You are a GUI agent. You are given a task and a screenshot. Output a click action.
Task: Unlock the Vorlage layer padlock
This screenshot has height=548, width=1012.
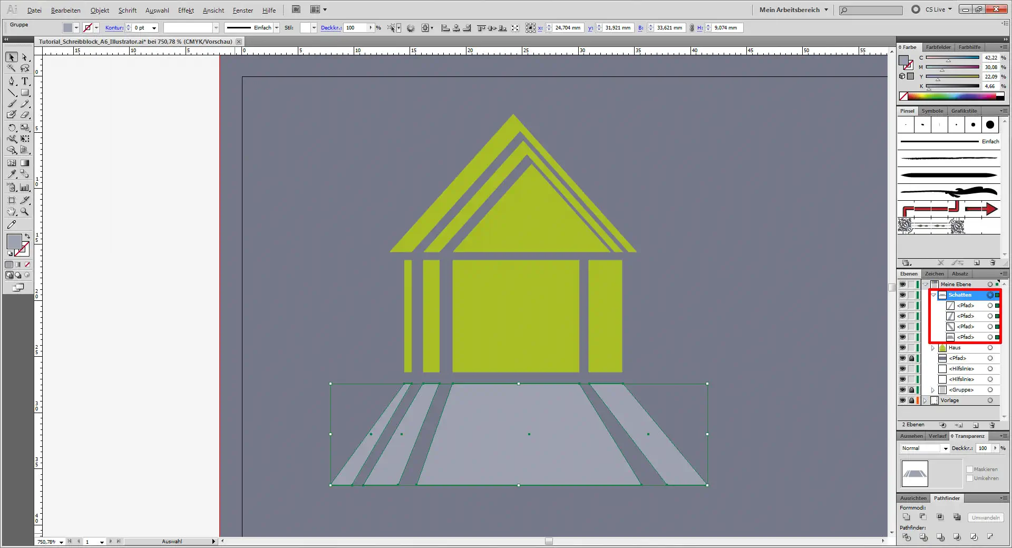click(912, 400)
